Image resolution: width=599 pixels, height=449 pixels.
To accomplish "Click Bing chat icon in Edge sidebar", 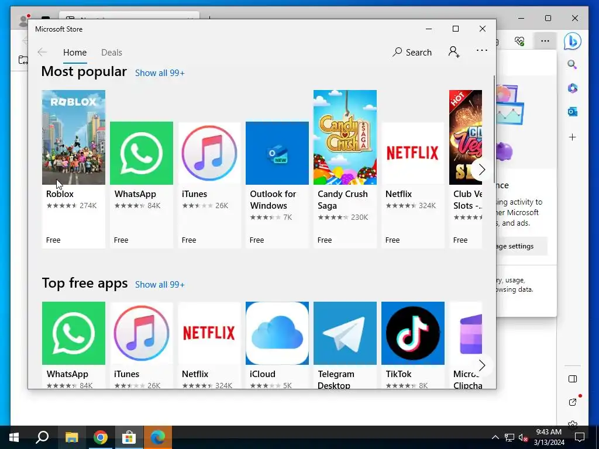I will pyautogui.click(x=572, y=42).
